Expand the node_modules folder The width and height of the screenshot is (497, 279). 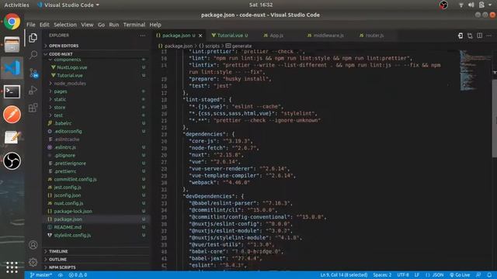tap(70, 84)
